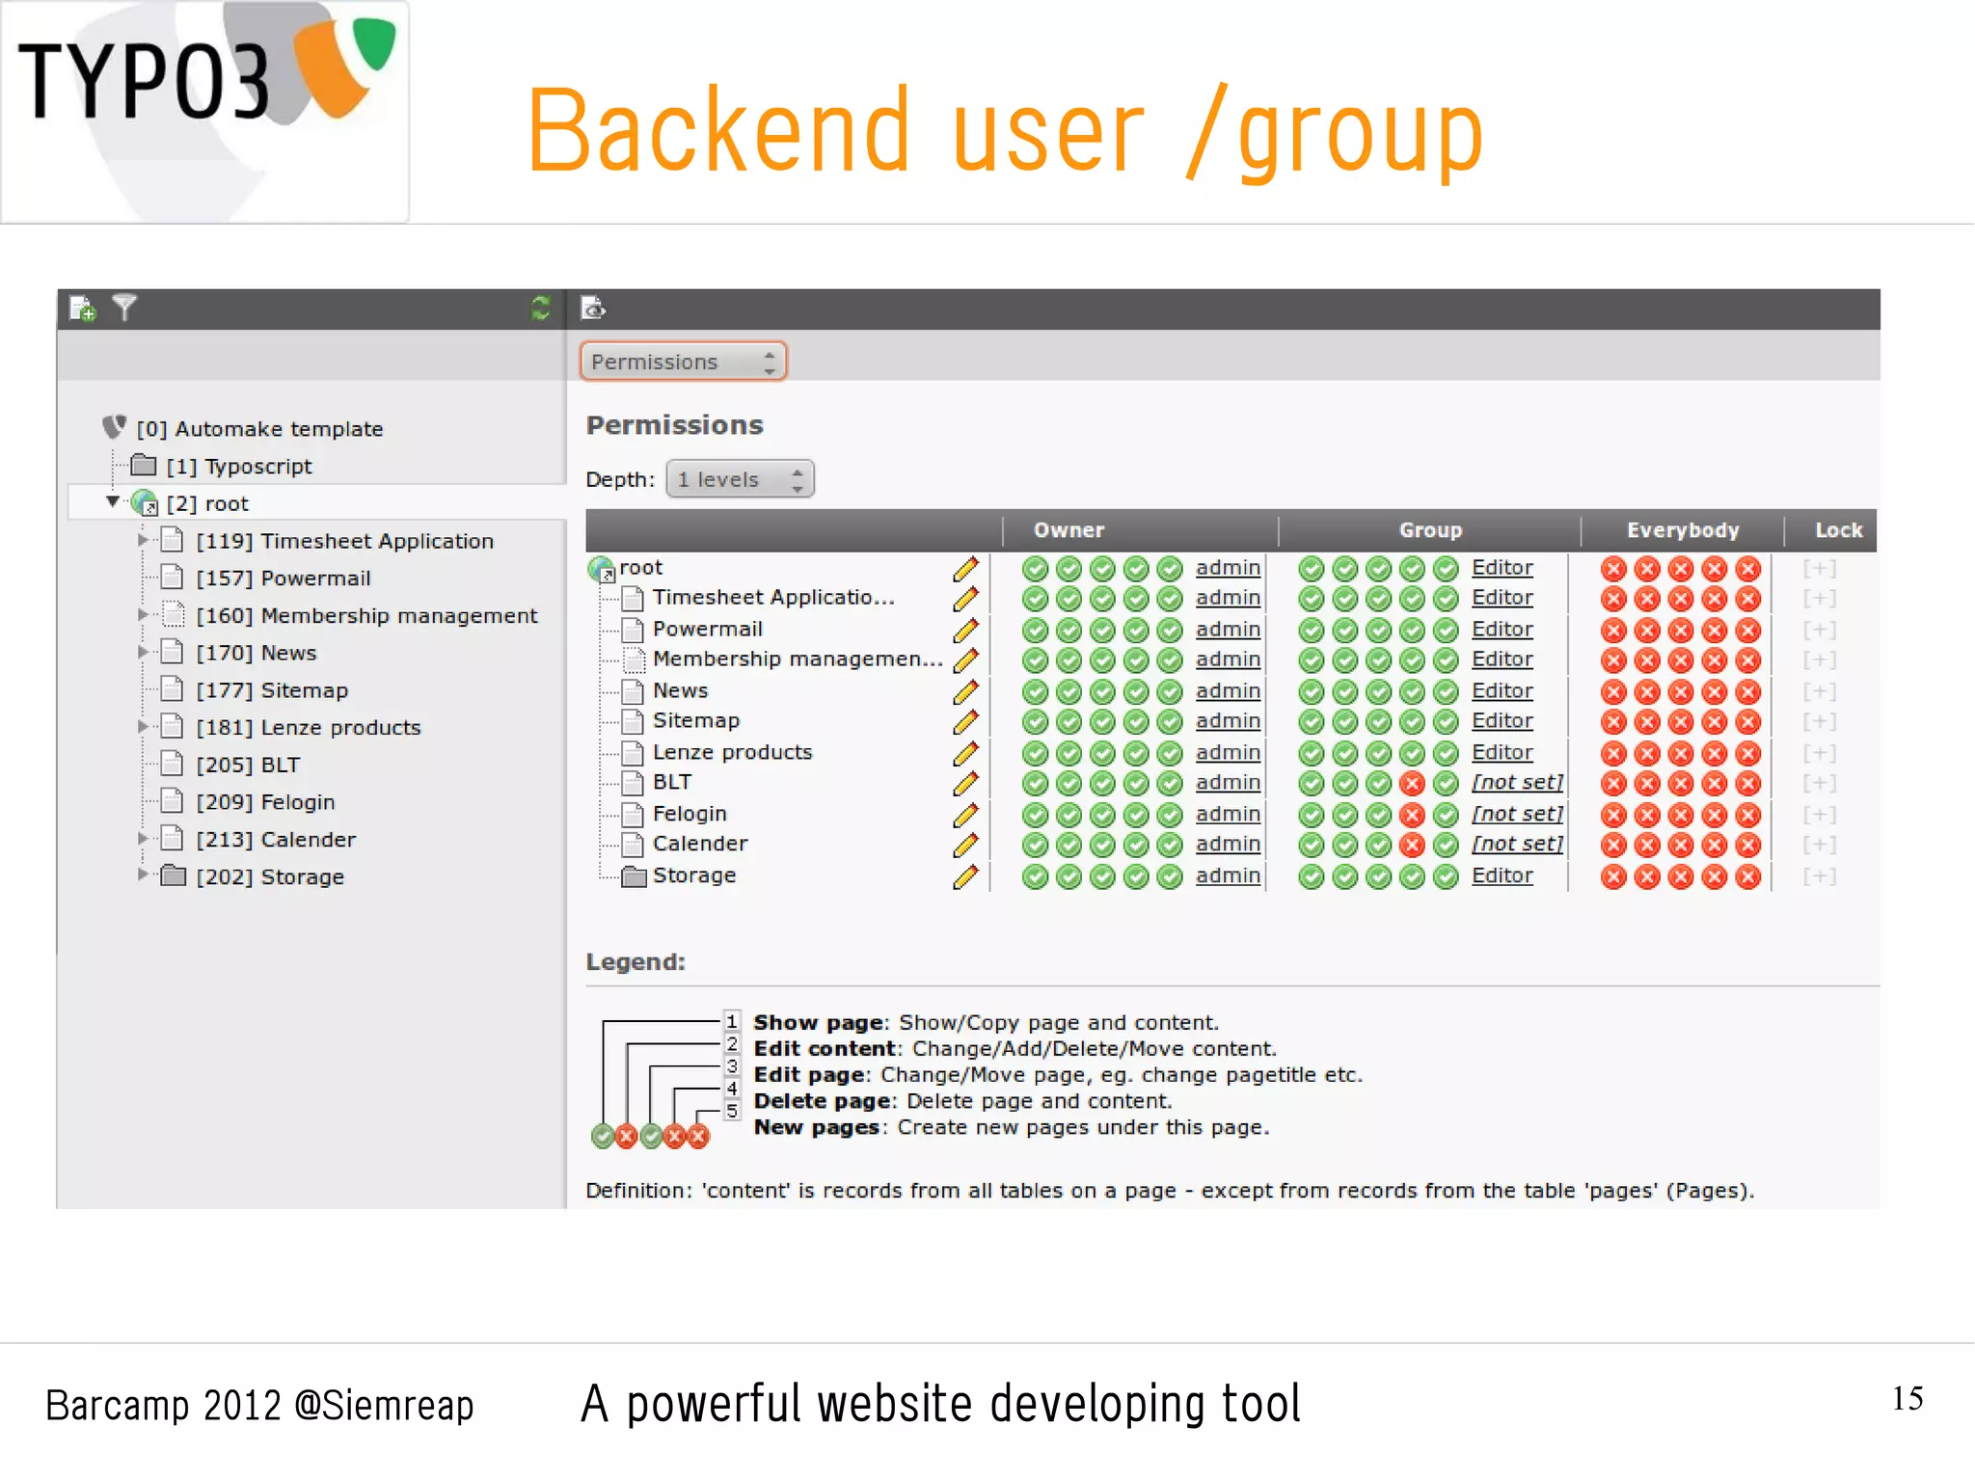
Task: Click the root globe icon in permissions table
Action: click(x=601, y=569)
